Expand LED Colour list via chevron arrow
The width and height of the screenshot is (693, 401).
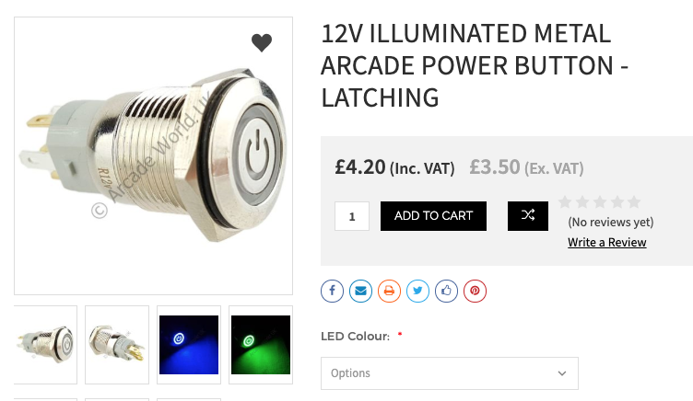coord(562,373)
